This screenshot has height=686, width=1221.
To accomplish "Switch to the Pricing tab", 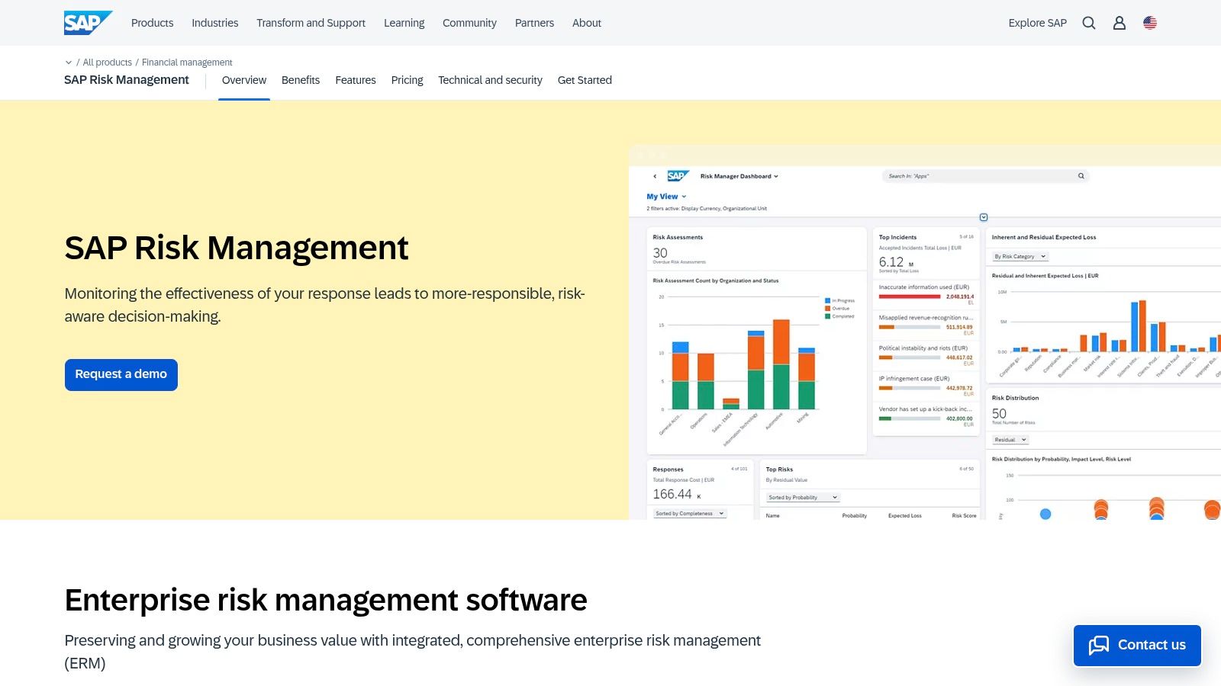I will pos(407,80).
